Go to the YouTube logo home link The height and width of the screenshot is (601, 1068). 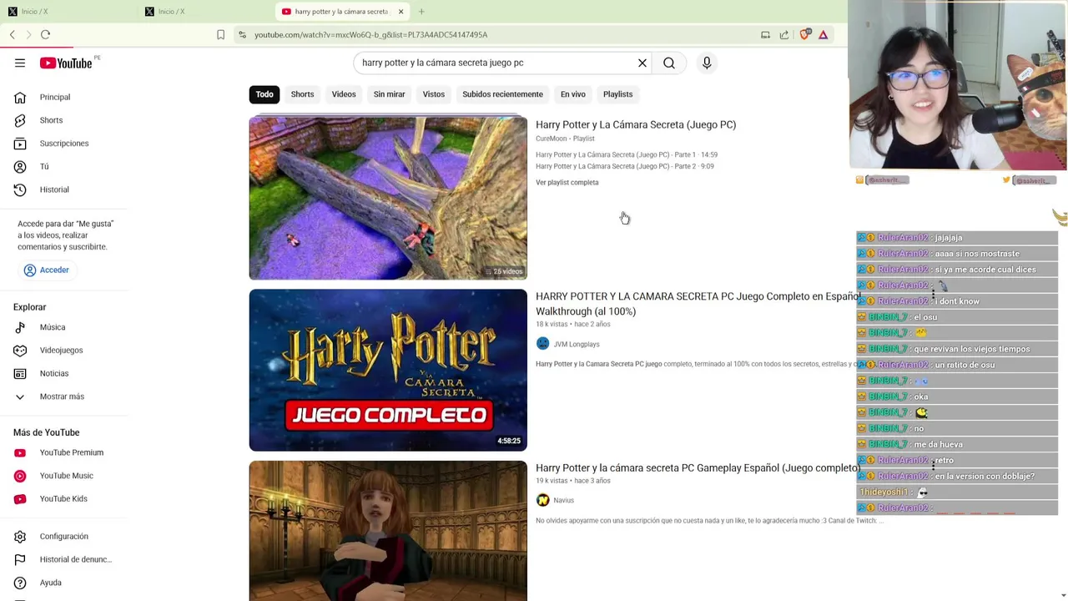[65, 63]
